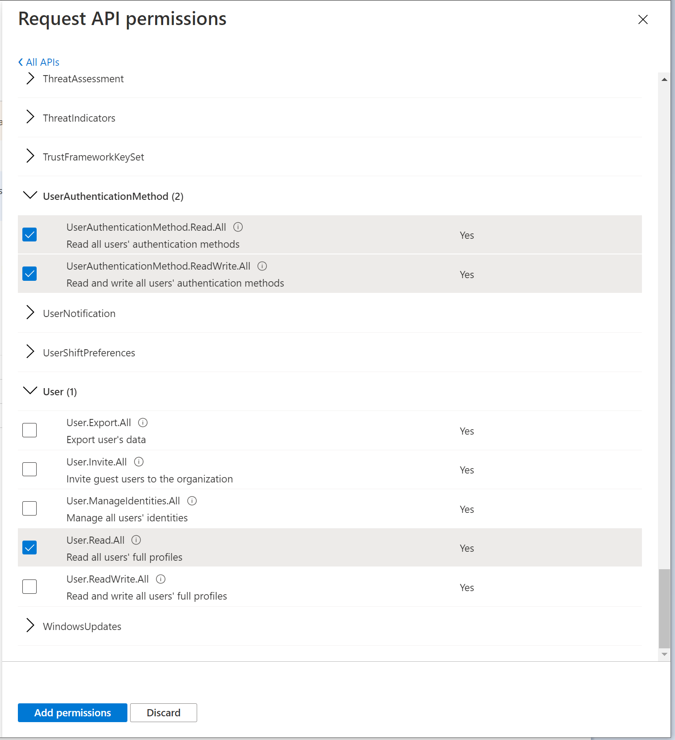Image resolution: width=675 pixels, height=740 pixels.
Task: Uncheck UserAuthenticationMethod.Read.All checkbox
Action: click(30, 235)
